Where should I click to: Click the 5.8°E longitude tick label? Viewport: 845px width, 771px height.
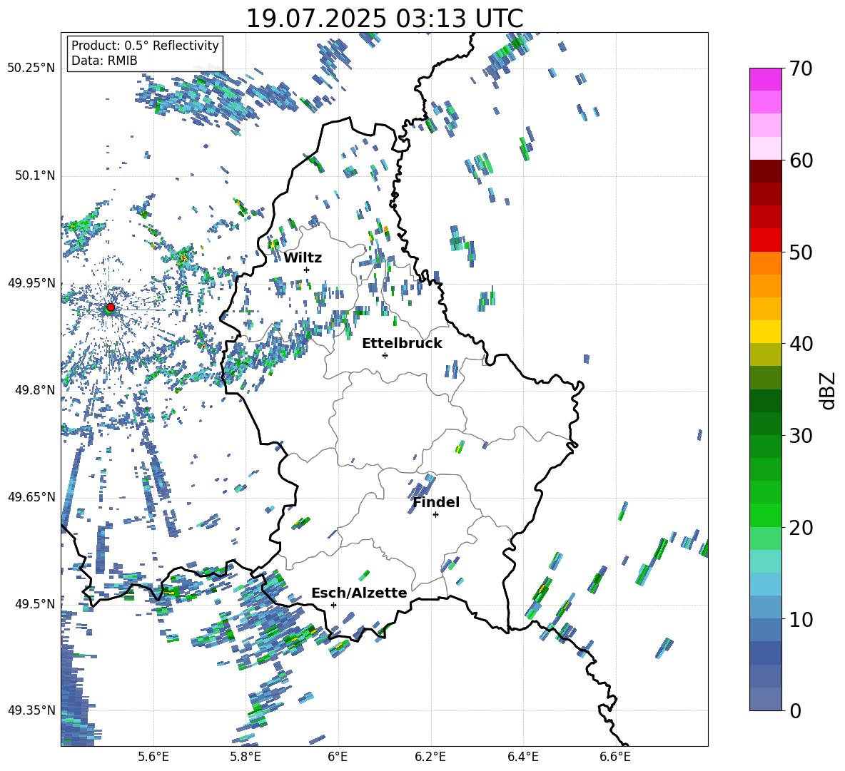(x=246, y=757)
